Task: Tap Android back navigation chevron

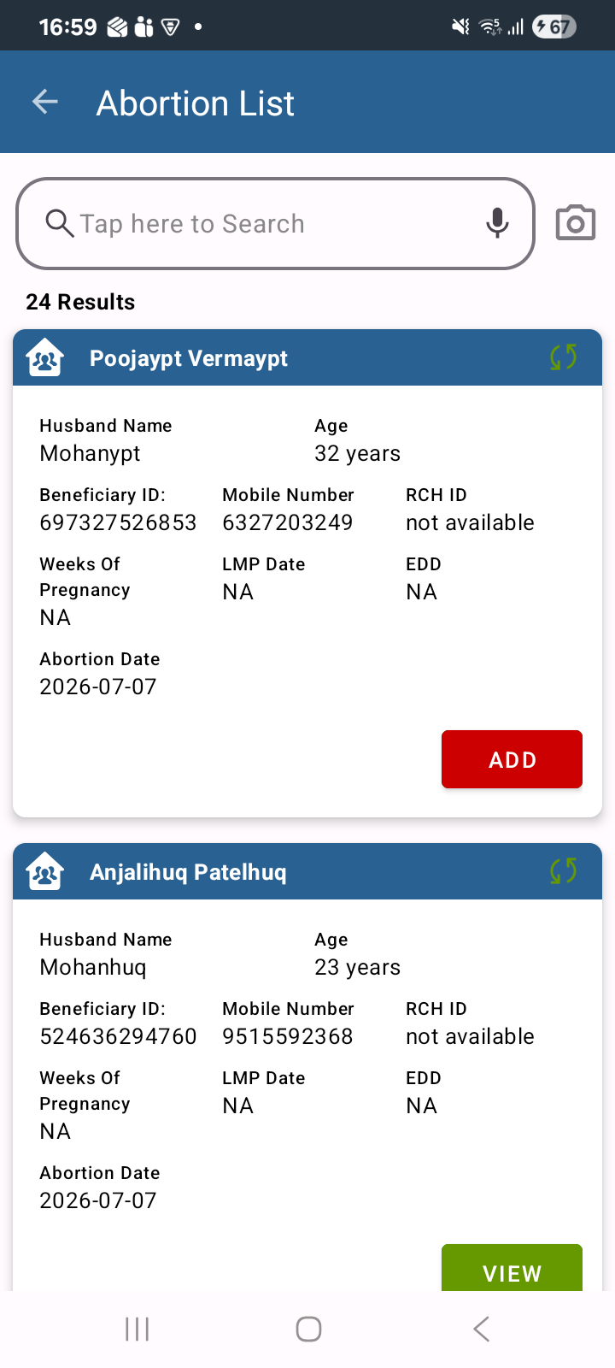Action: point(481,1330)
